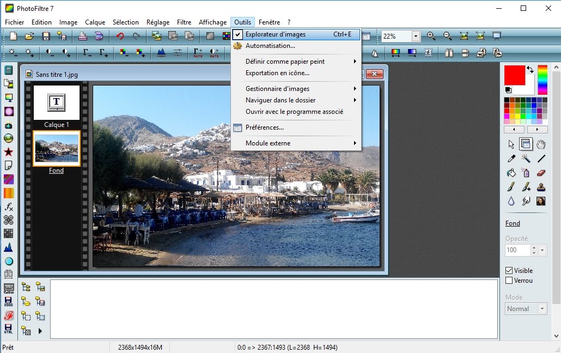Select the Clone Stamp tool
561x353 pixels.
pyautogui.click(x=541, y=187)
